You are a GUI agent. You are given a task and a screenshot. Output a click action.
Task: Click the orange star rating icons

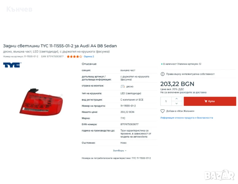coord(74,56)
